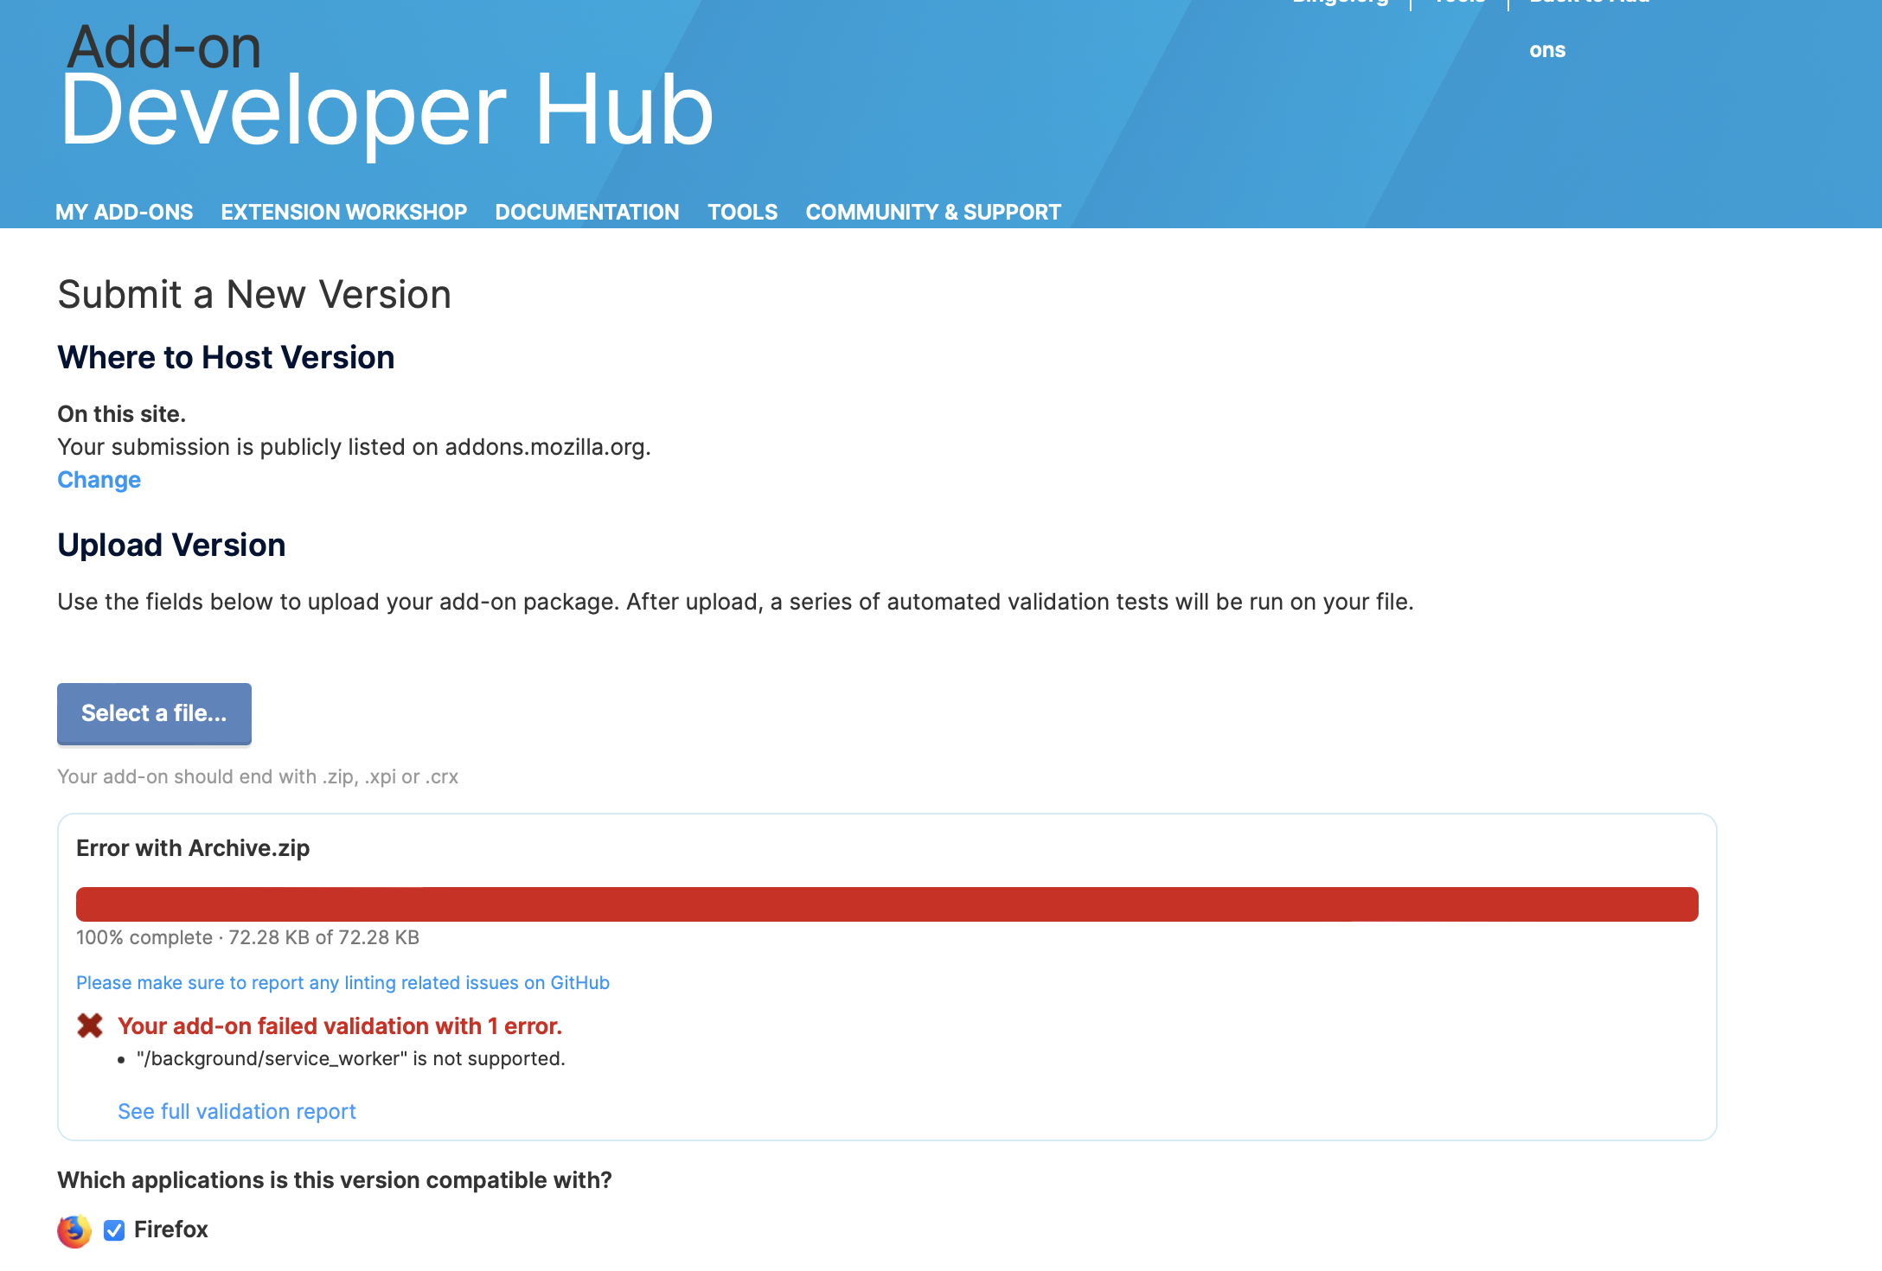
Task: Open the TOOLS navigation item
Action: [x=742, y=212]
